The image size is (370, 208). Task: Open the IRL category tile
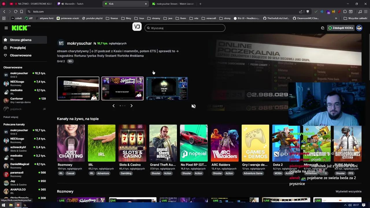coord(101,143)
